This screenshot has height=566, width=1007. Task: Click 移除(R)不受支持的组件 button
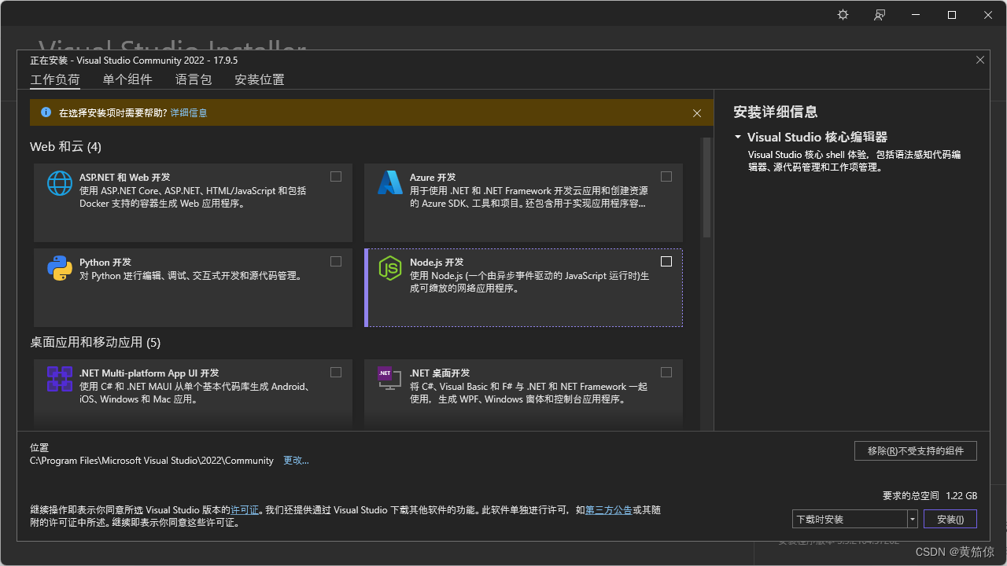click(916, 450)
